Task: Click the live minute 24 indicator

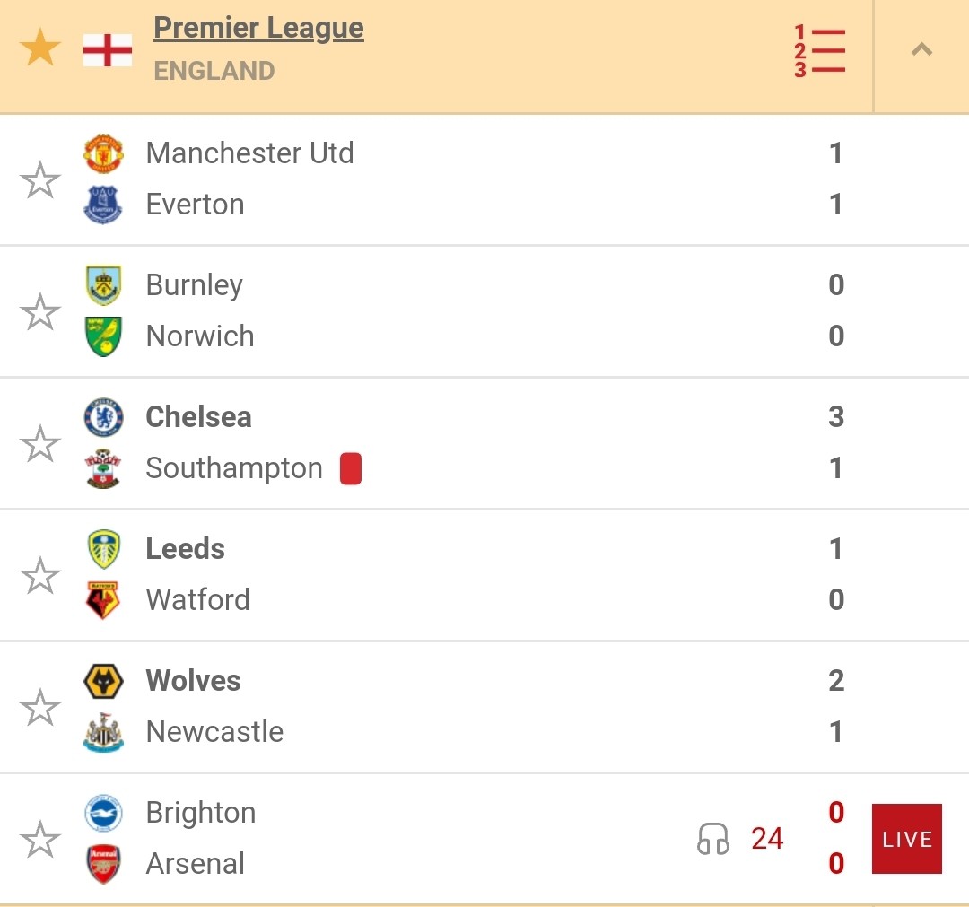Action: [x=767, y=839]
